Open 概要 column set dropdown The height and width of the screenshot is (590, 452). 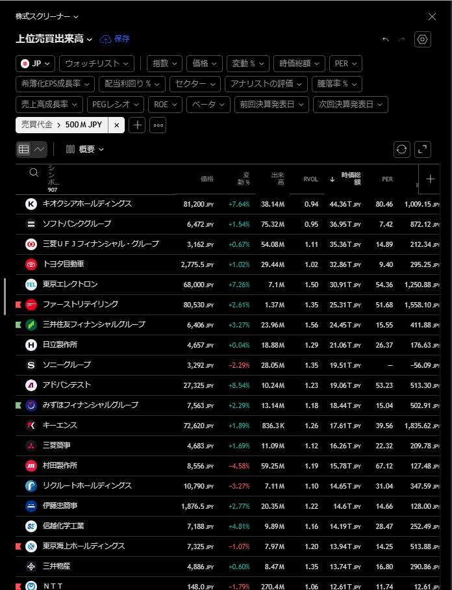85,149
